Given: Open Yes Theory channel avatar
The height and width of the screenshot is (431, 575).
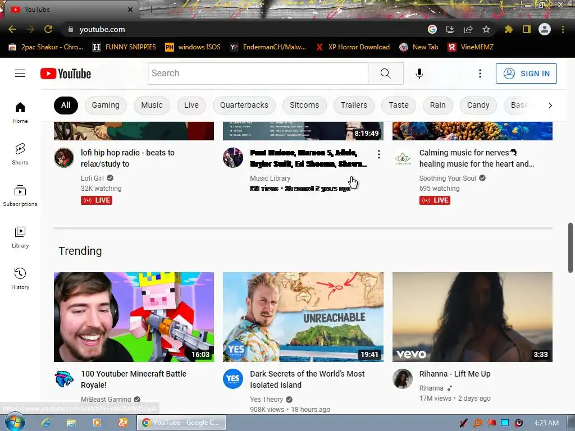Looking at the screenshot, I should pos(233,379).
